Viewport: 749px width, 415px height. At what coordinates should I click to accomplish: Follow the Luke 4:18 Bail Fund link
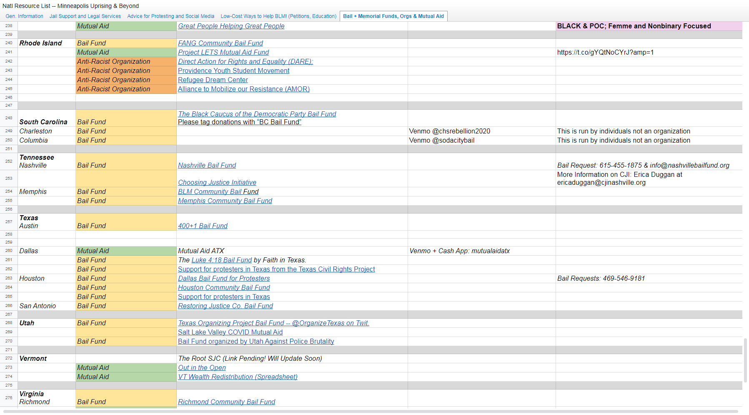222,260
